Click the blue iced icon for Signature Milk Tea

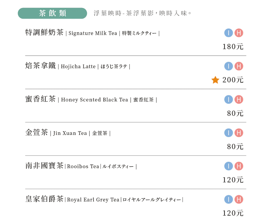(228, 33)
